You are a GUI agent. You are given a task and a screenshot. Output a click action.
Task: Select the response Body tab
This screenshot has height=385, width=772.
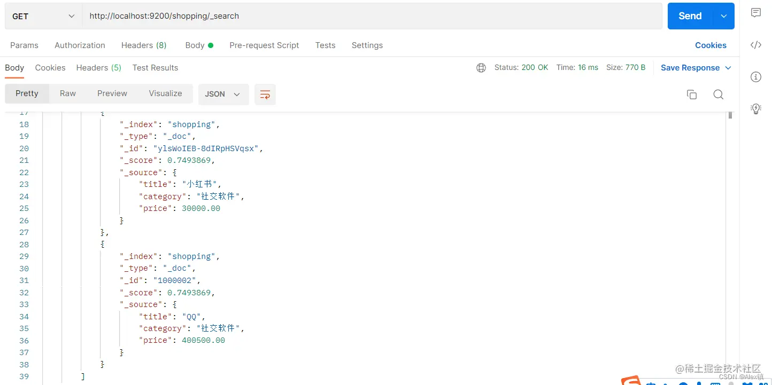click(x=14, y=68)
